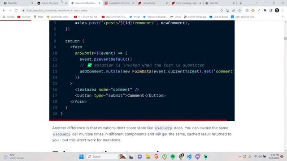Open the Extensions puzzle menu
The height and width of the screenshot is (161, 287).
tap(265, 10)
